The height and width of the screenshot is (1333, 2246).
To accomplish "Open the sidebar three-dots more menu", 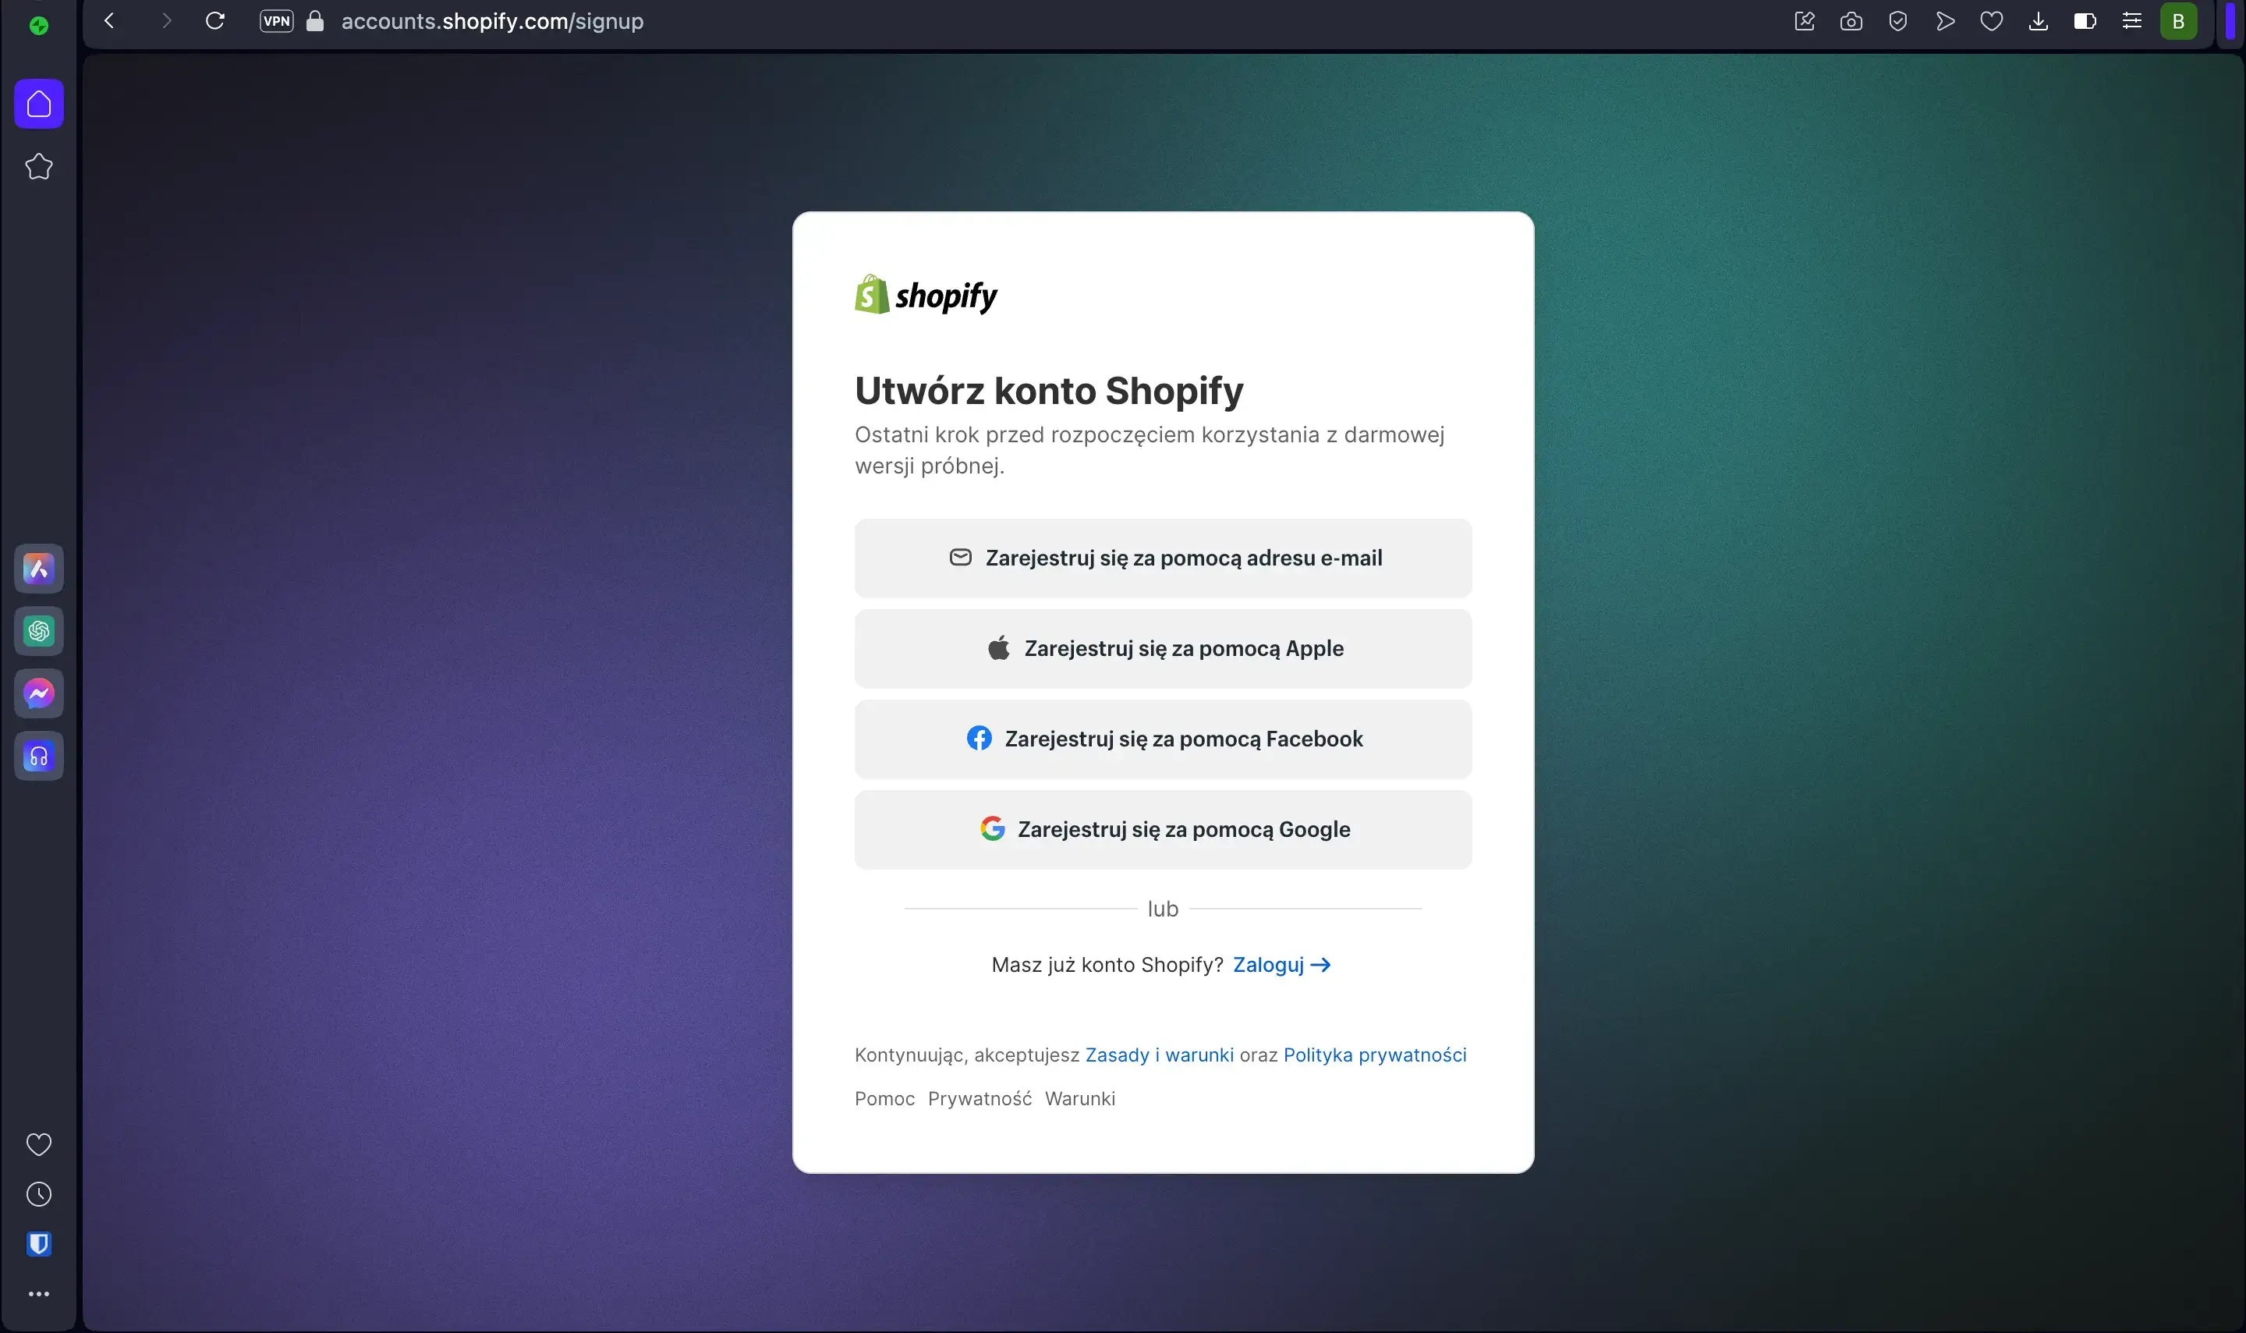I will coord(39,1294).
